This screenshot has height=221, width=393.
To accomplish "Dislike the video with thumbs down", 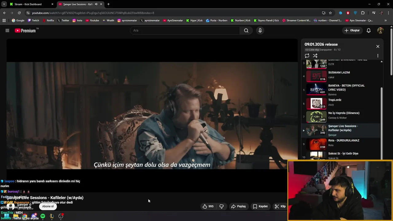I will click(221, 206).
